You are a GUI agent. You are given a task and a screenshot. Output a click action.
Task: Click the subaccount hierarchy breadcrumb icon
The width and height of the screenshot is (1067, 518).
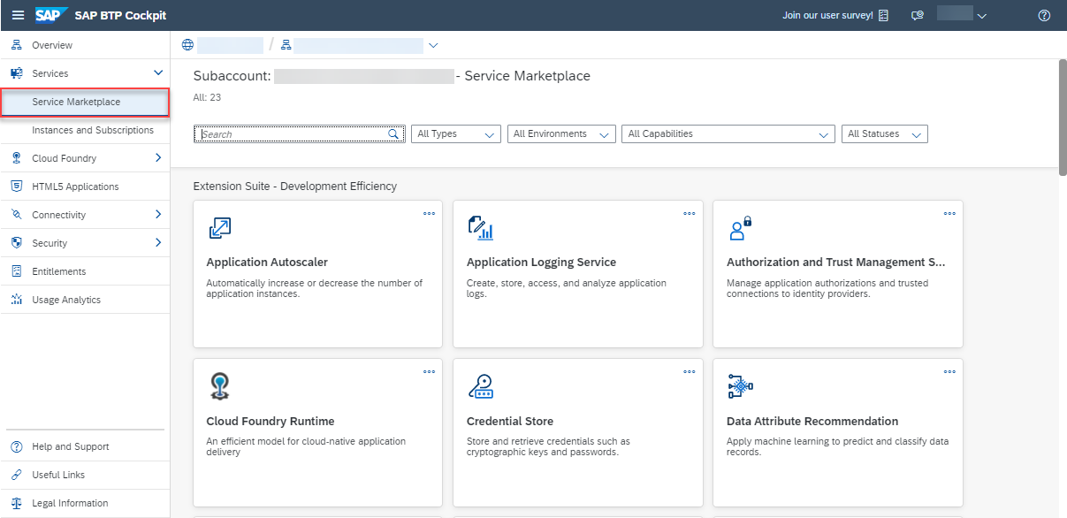tap(286, 45)
